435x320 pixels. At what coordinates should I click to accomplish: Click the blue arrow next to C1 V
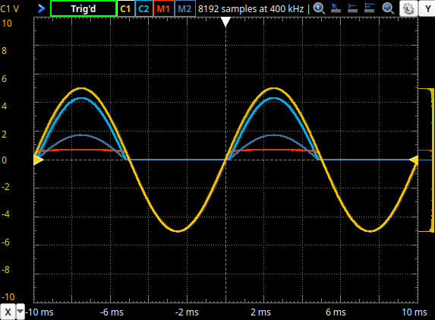tap(41, 8)
